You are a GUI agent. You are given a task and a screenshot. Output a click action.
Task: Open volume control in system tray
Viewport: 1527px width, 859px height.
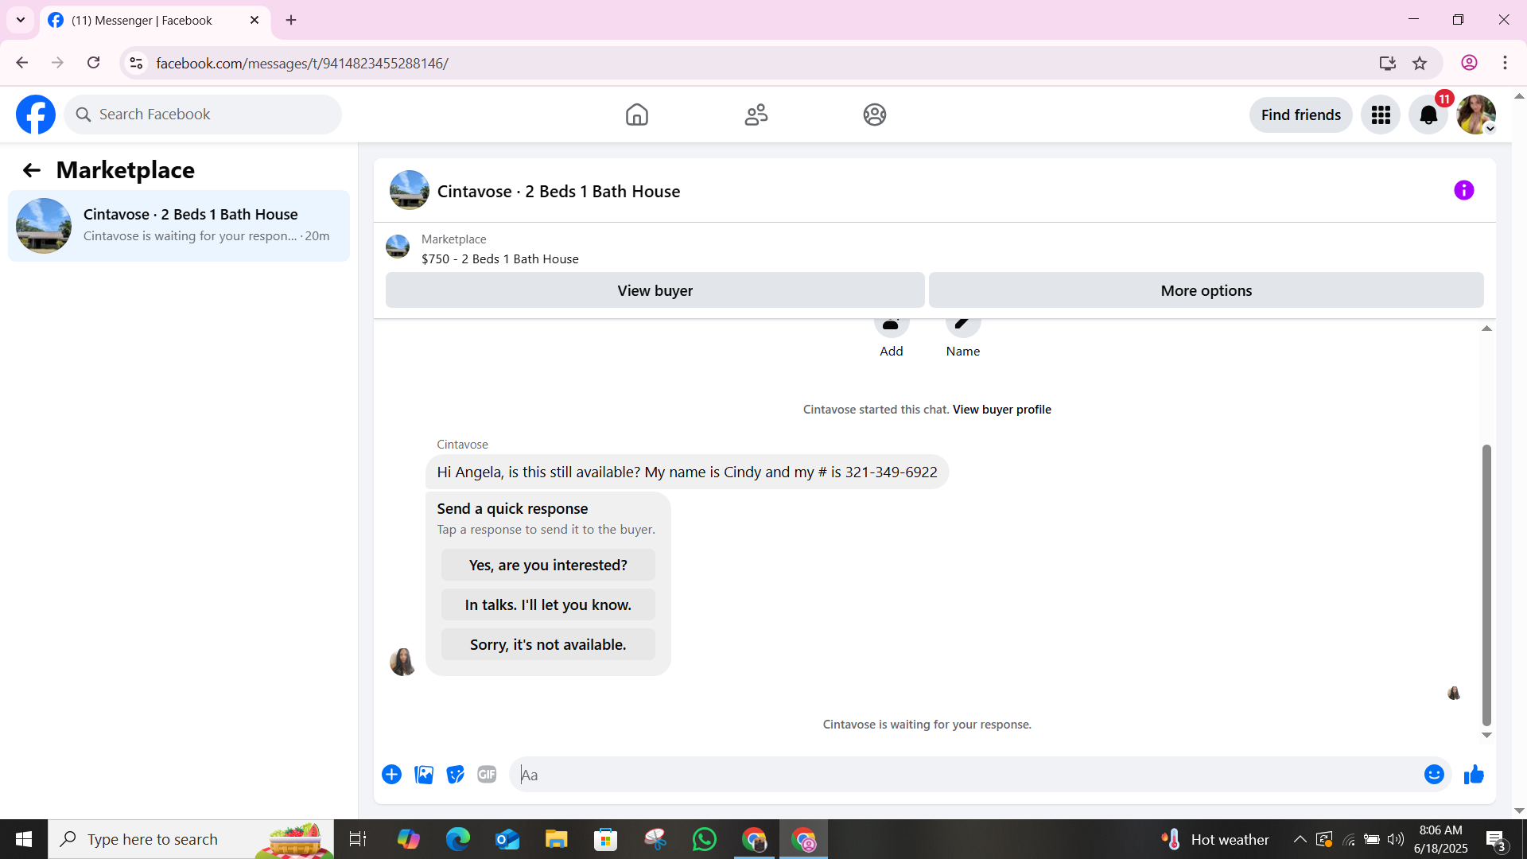point(1396,839)
